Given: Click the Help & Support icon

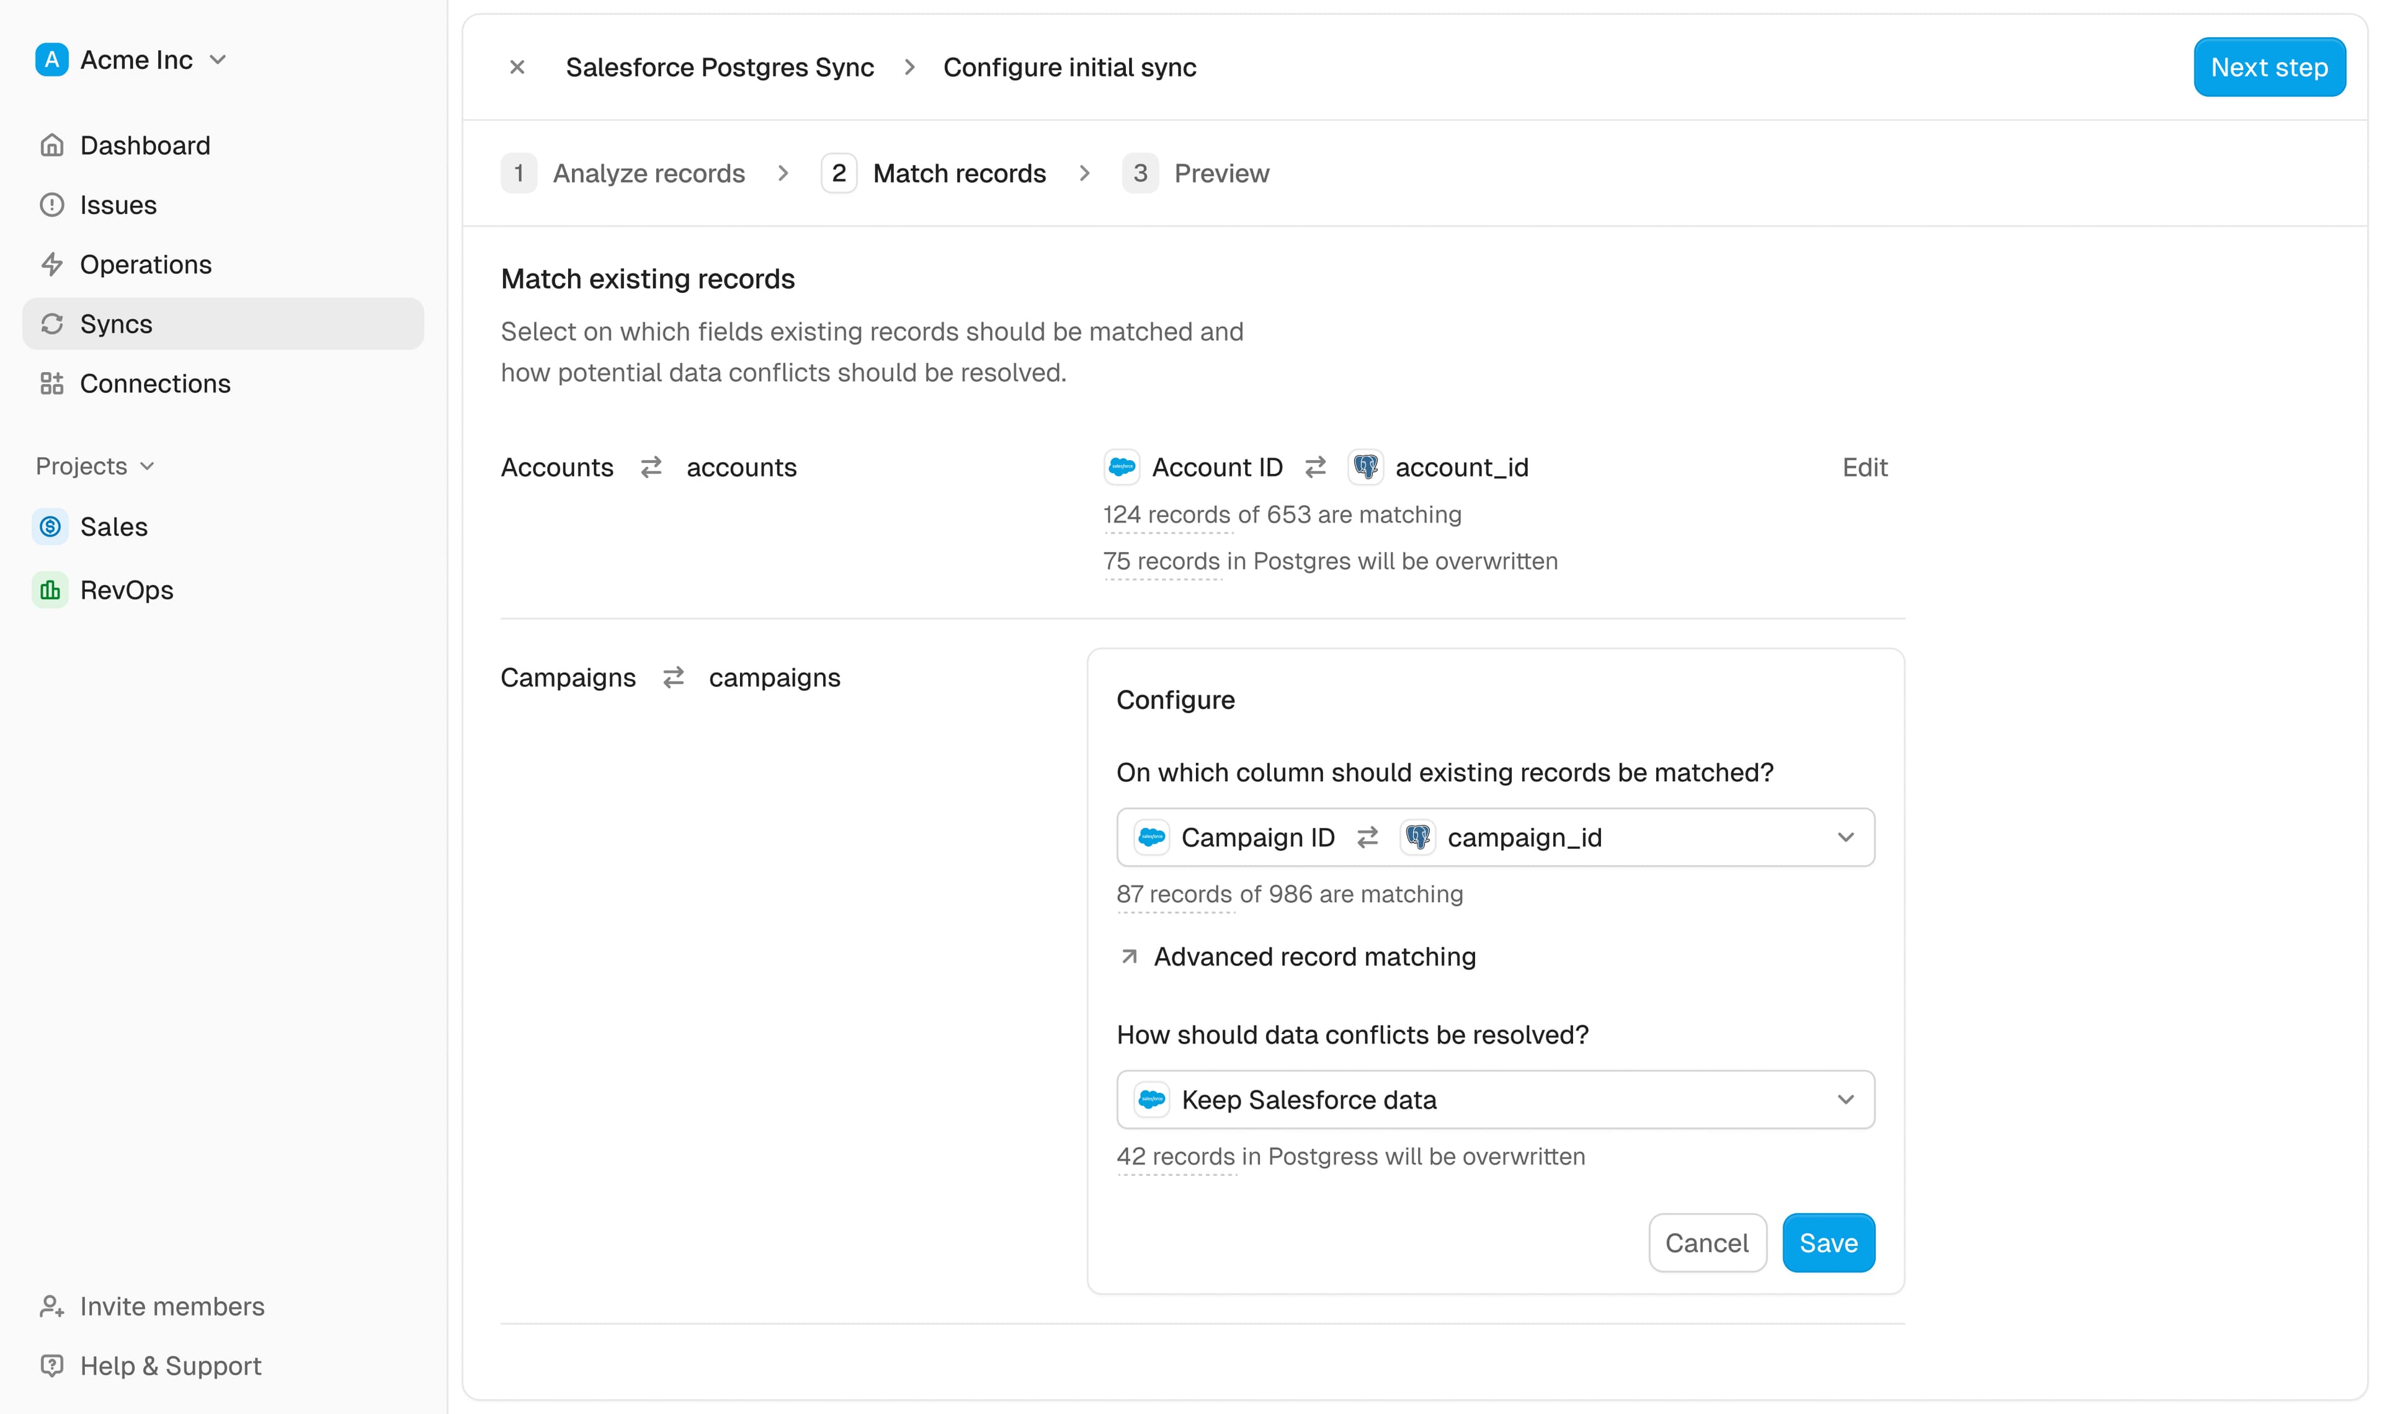Looking at the screenshot, I should (x=51, y=1366).
